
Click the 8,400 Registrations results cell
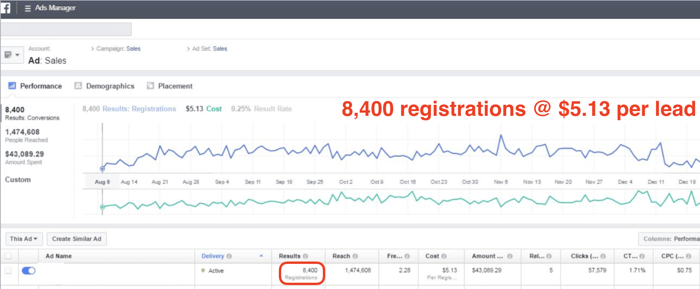pyautogui.click(x=301, y=274)
